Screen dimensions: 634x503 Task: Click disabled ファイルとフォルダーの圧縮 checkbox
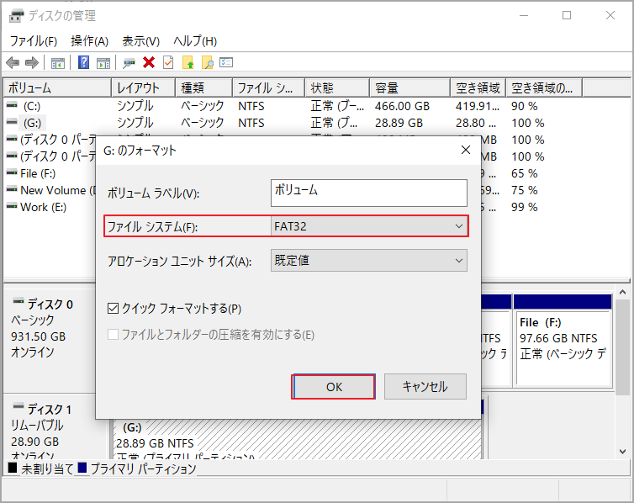click(x=113, y=335)
